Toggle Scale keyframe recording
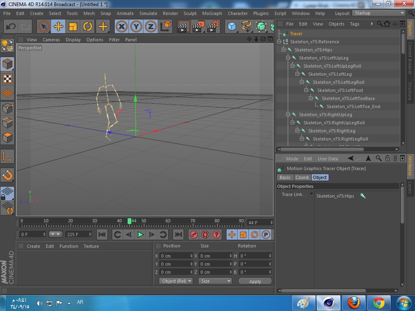 [243, 234]
